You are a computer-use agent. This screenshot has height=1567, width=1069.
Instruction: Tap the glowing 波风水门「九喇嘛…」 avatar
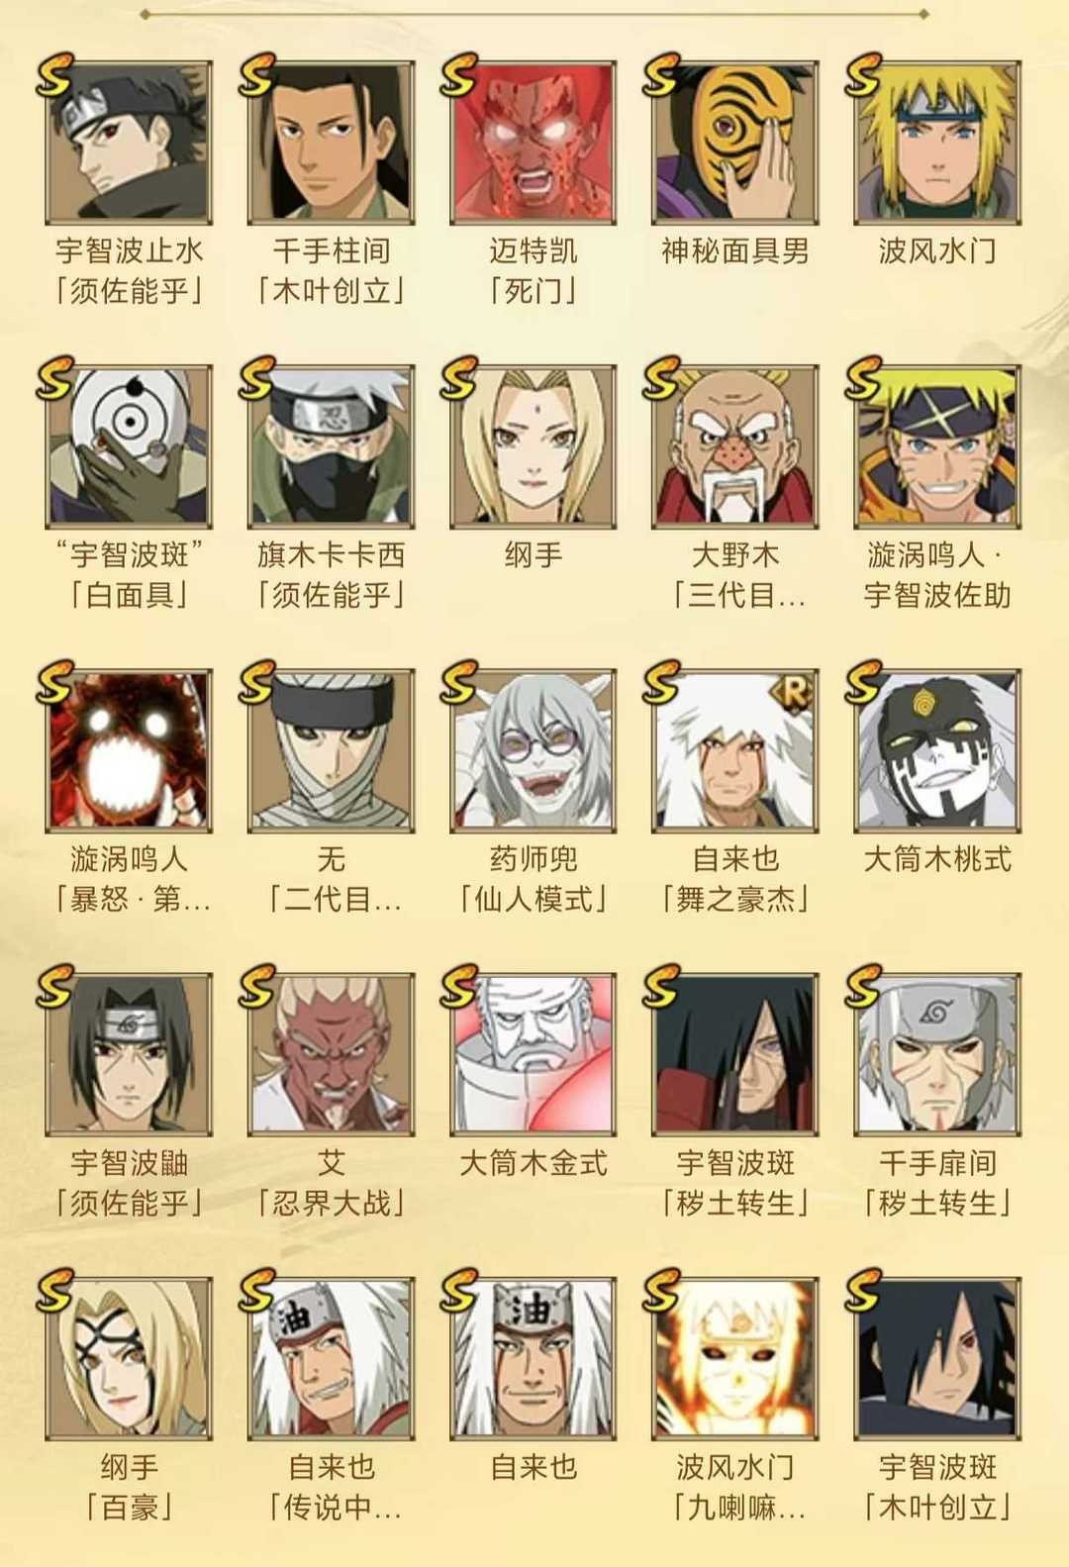[734, 1358]
